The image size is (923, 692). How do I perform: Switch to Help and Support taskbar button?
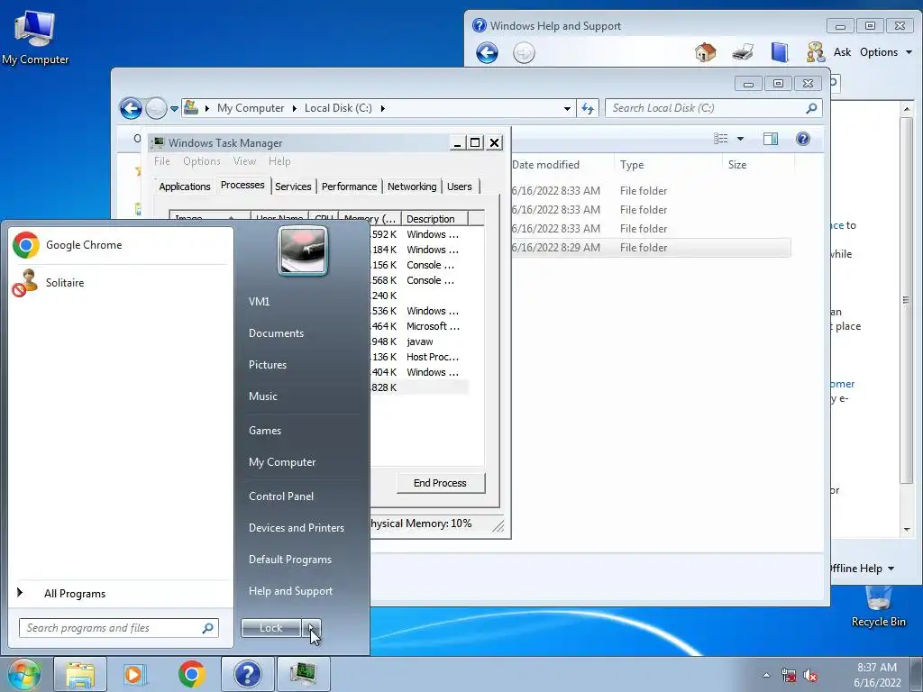tap(248, 674)
